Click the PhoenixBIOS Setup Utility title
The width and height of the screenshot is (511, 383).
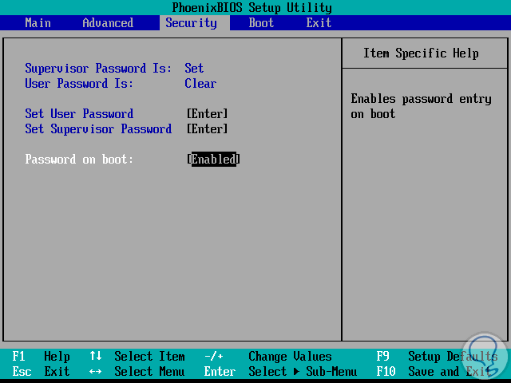click(252, 7)
